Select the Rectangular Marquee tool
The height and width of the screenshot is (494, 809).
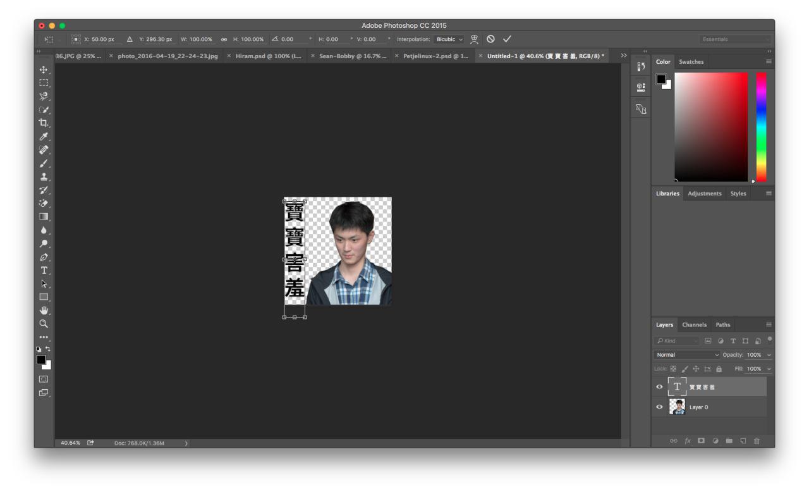click(x=44, y=83)
